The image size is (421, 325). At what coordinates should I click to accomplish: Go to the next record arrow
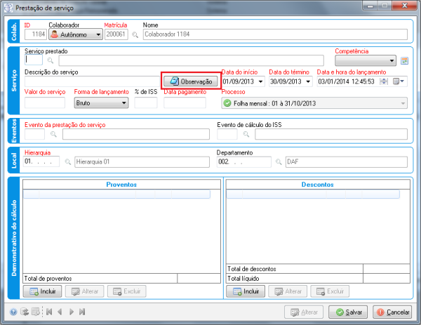tap(71, 312)
